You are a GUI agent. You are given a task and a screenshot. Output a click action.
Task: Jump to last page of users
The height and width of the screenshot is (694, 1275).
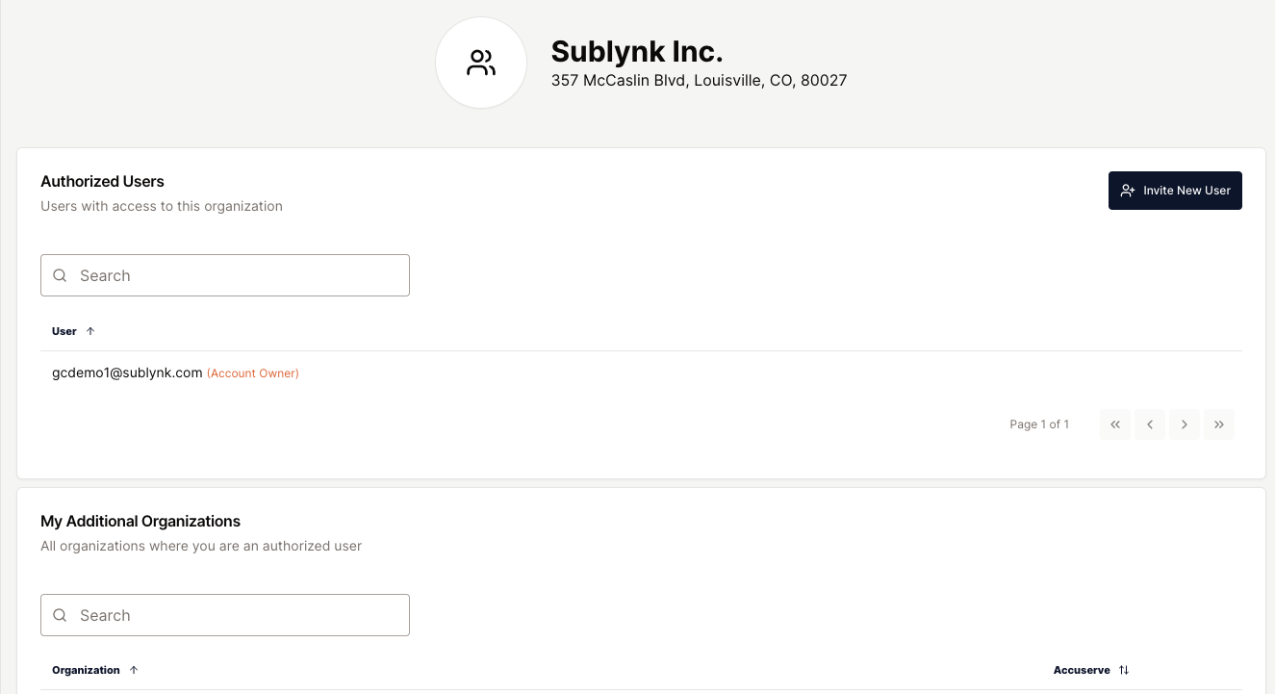[x=1219, y=424]
